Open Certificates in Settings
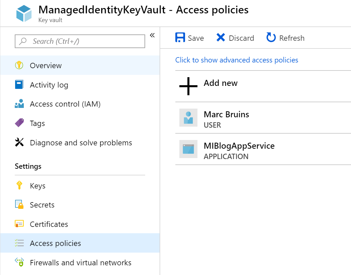Viewport: 351px width, 275px height. (x=49, y=224)
